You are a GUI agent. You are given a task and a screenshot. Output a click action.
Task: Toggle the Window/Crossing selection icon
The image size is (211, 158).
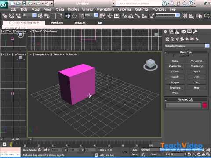pos(61,16)
